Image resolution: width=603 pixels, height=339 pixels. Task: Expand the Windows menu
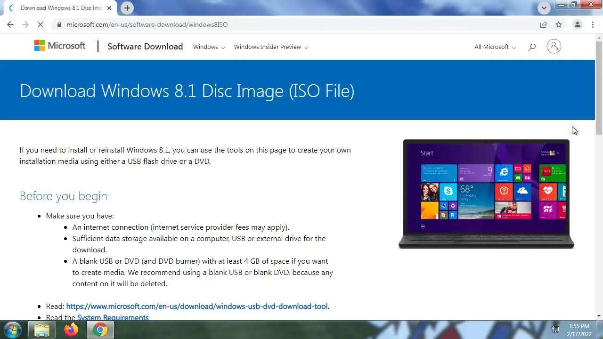tap(209, 47)
